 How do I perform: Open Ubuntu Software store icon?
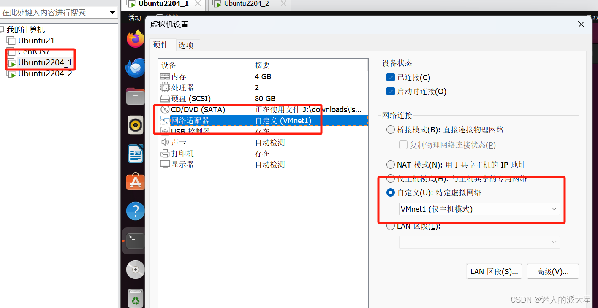[x=135, y=182]
